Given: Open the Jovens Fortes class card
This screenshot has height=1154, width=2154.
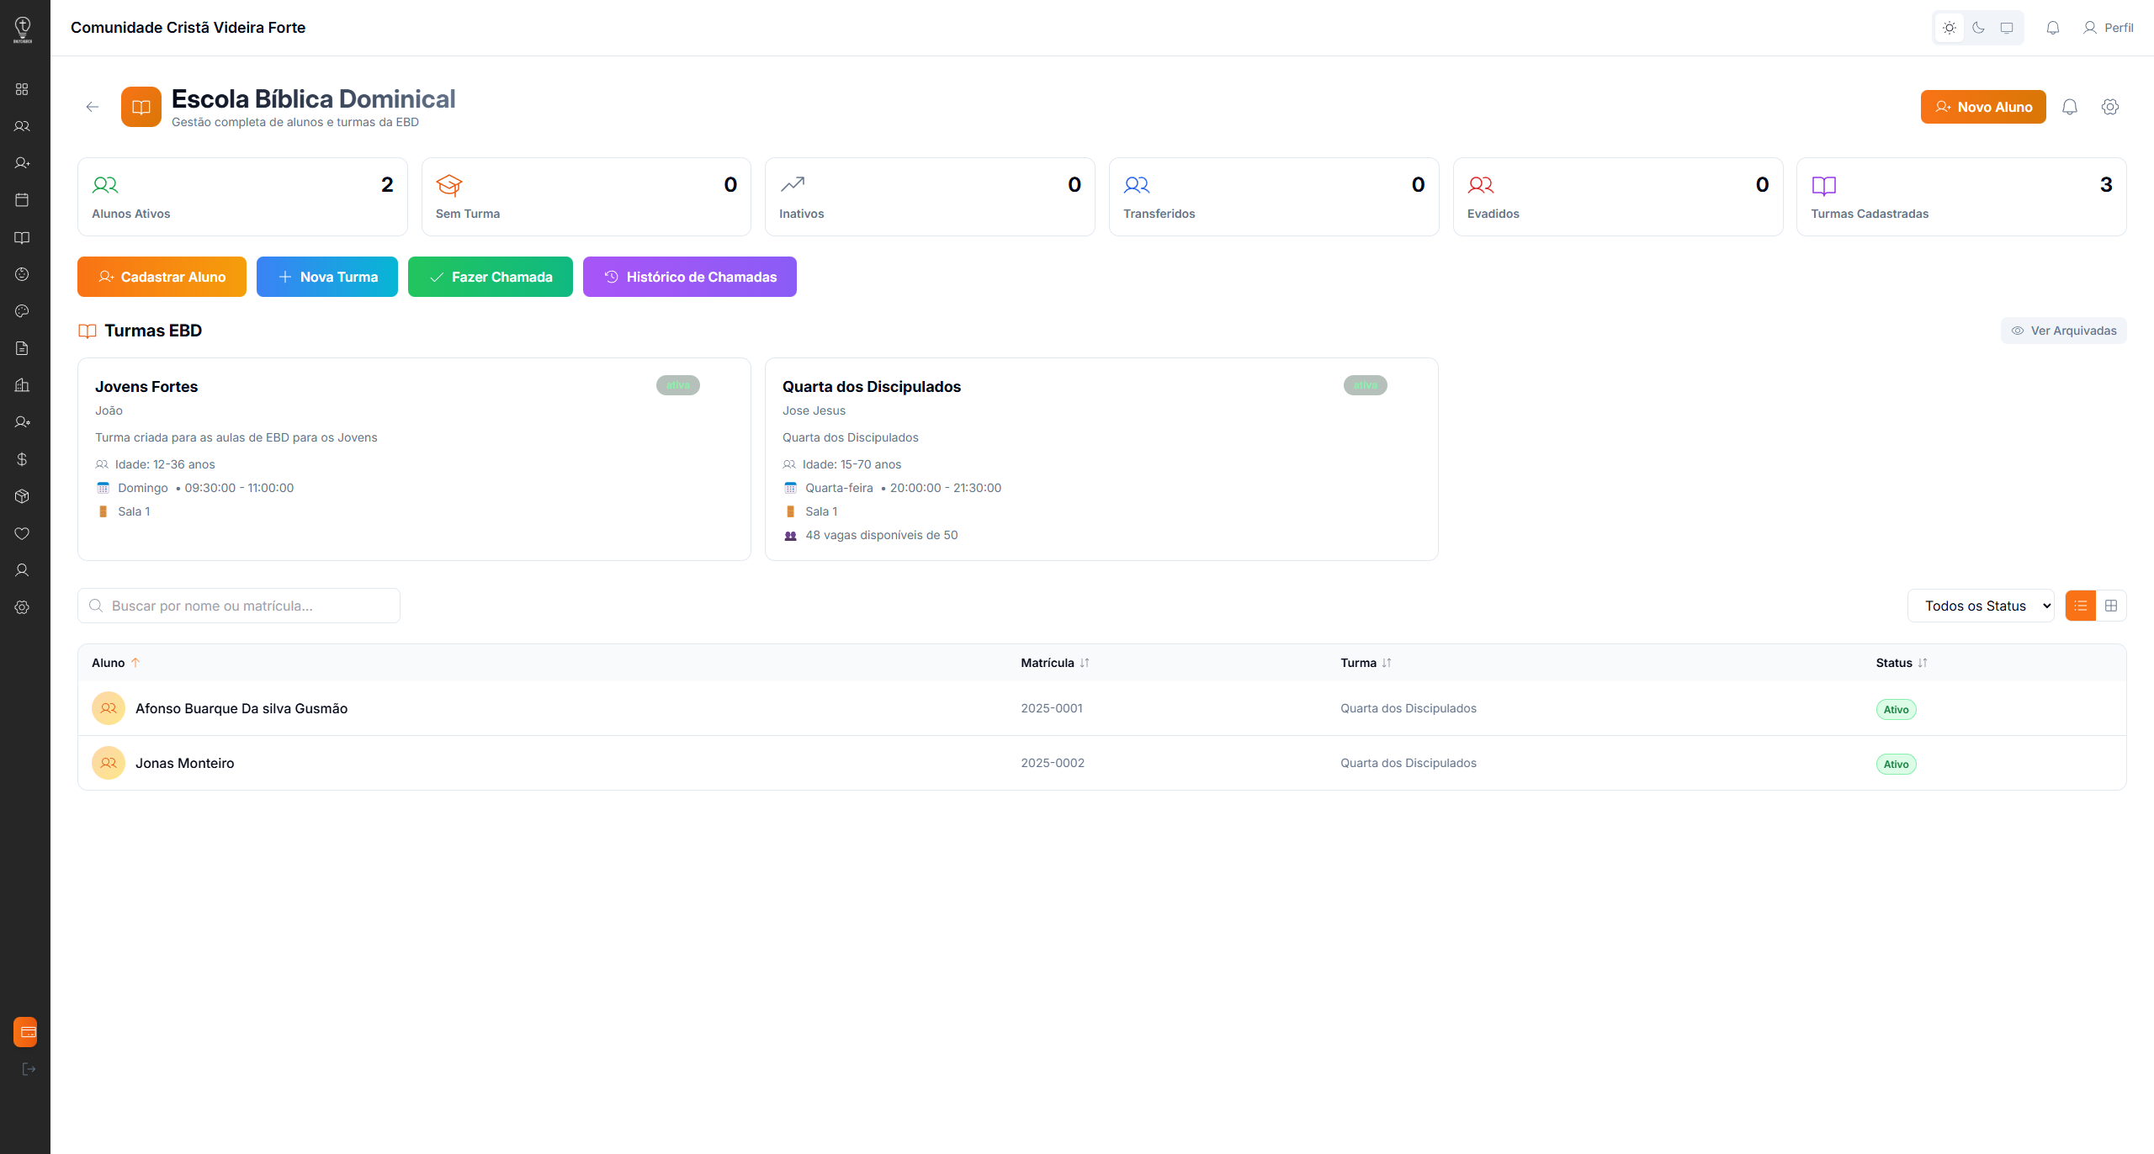Looking at the screenshot, I should (x=414, y=459).
